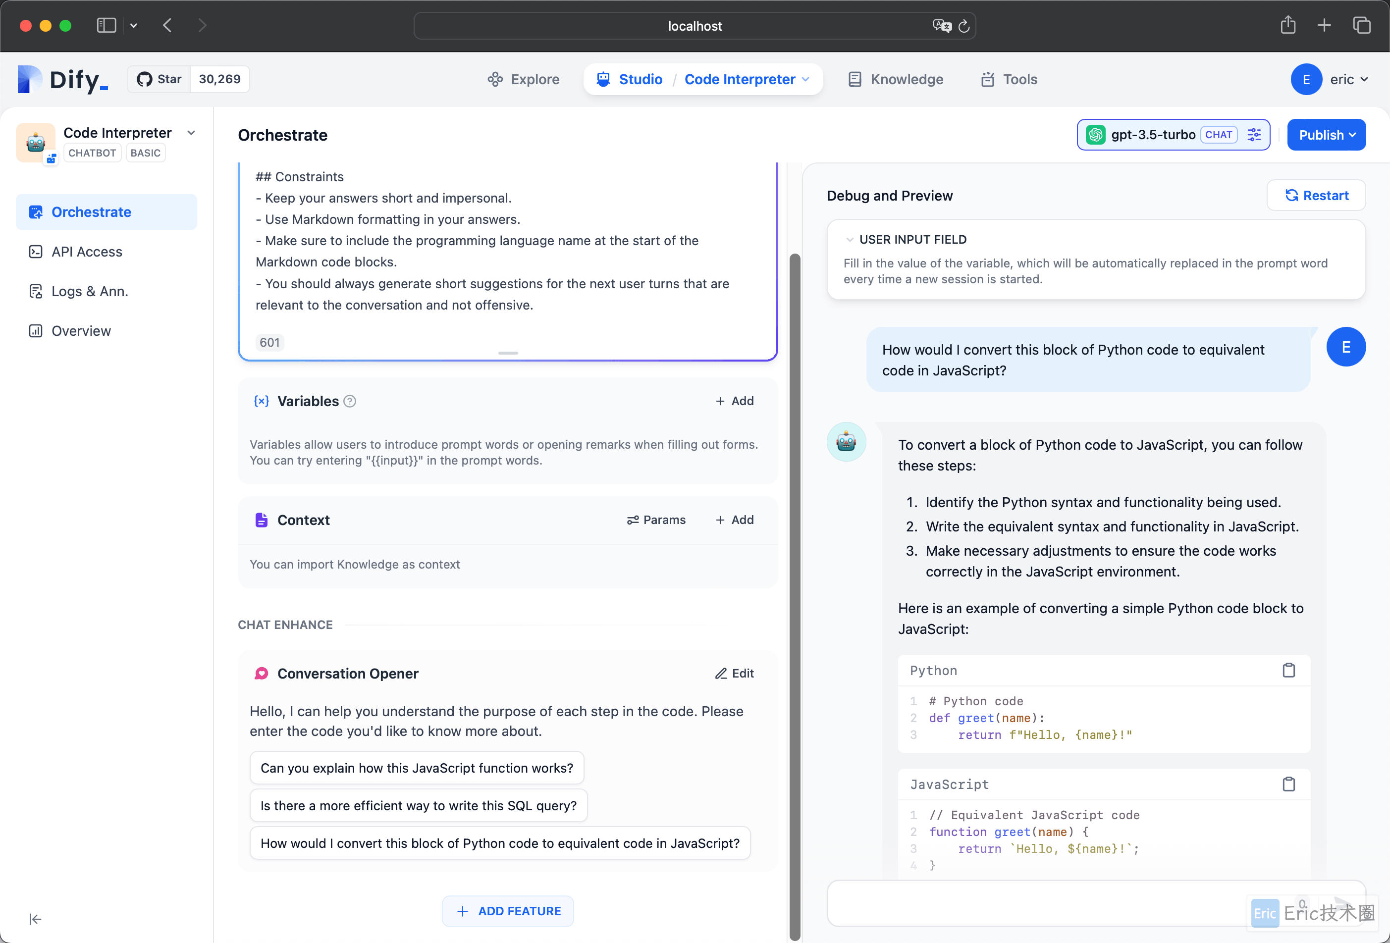Open the Tools tab
This screenshot has width=1390, height=943.
(1009, 79)
